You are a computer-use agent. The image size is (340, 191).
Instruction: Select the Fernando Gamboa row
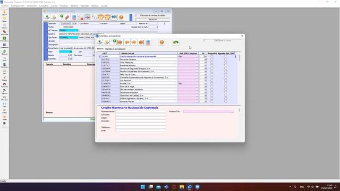pos(149,59)
